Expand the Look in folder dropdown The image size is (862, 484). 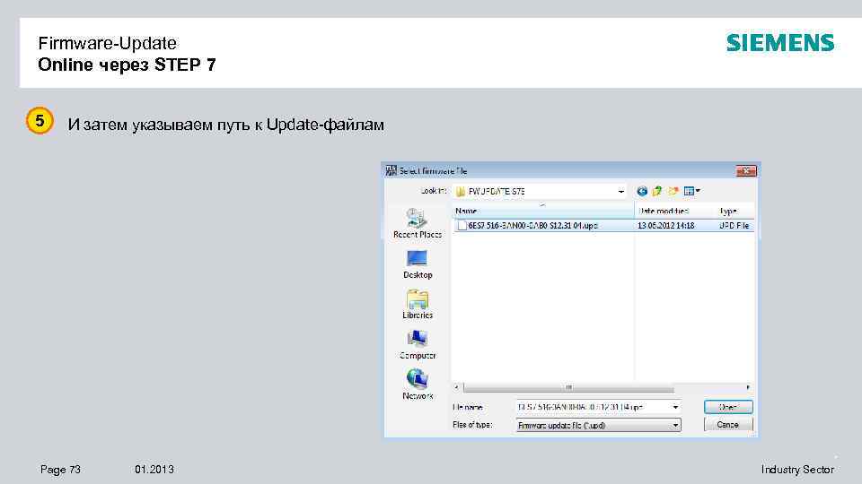[x=620, y=192]
